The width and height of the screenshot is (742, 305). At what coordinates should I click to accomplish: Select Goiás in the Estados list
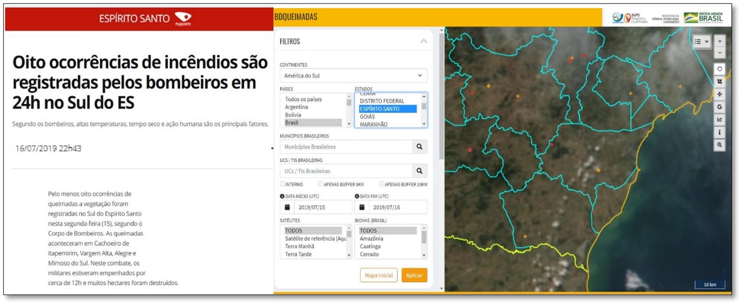point(368,117)
